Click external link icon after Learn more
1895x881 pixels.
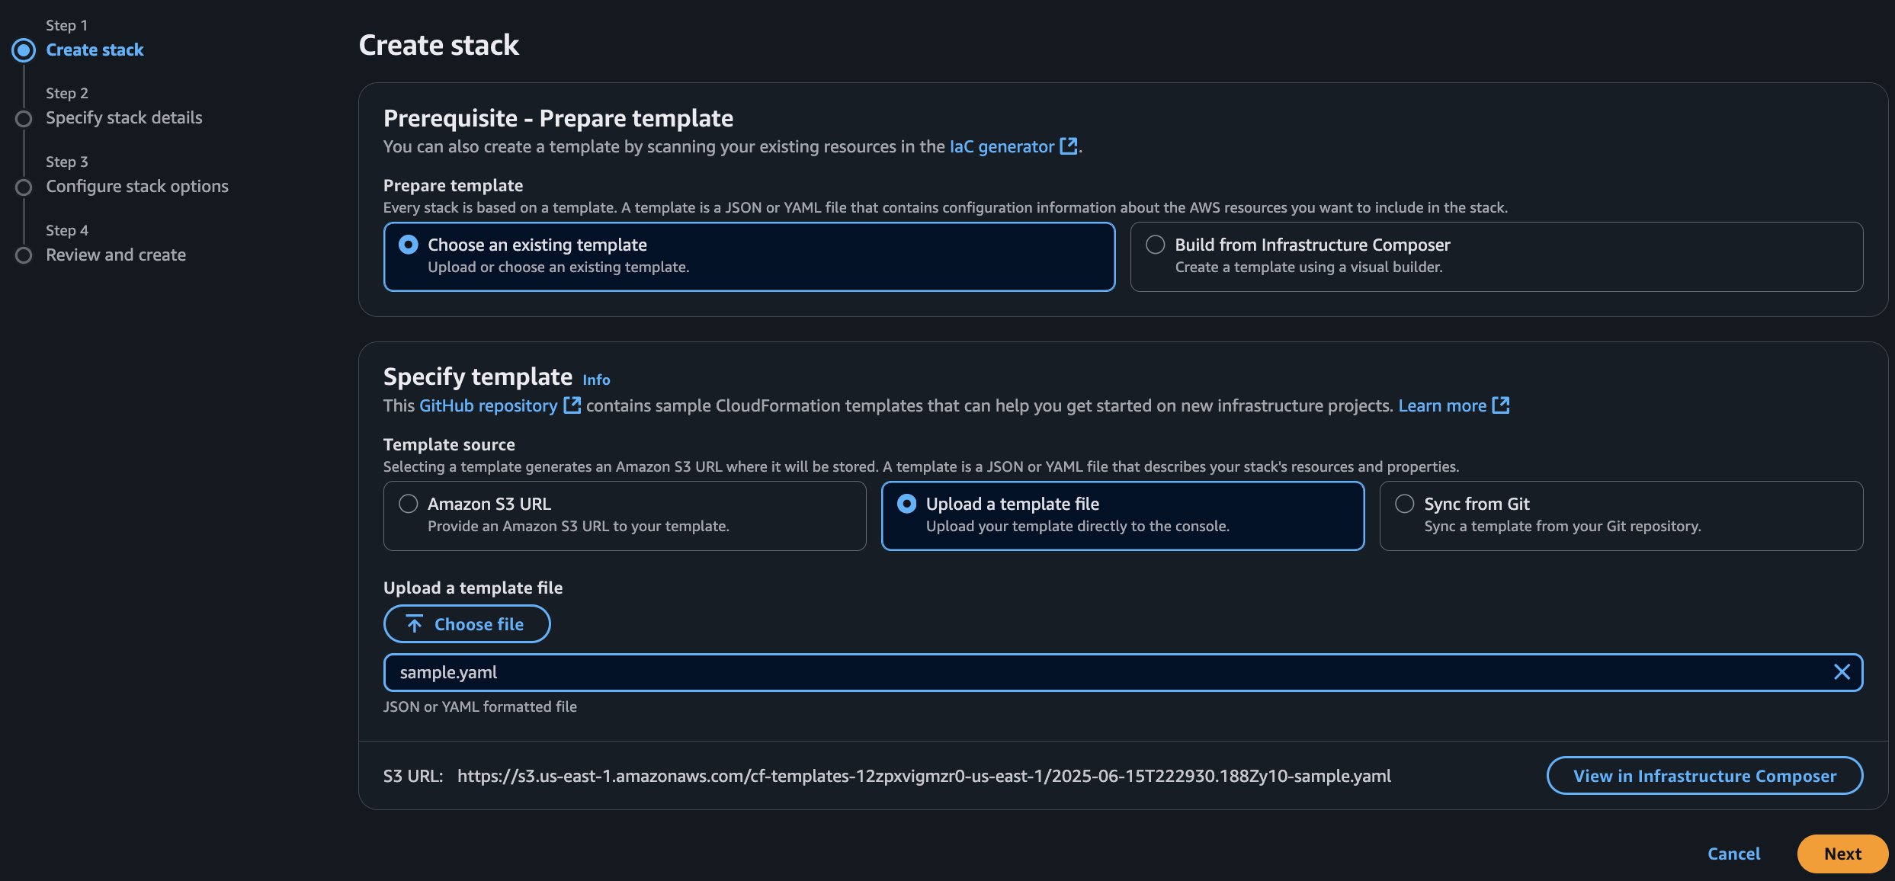click(x=1500, y=405)
